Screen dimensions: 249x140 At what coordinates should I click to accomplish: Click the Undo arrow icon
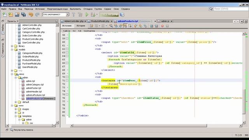tap(31, 15)
